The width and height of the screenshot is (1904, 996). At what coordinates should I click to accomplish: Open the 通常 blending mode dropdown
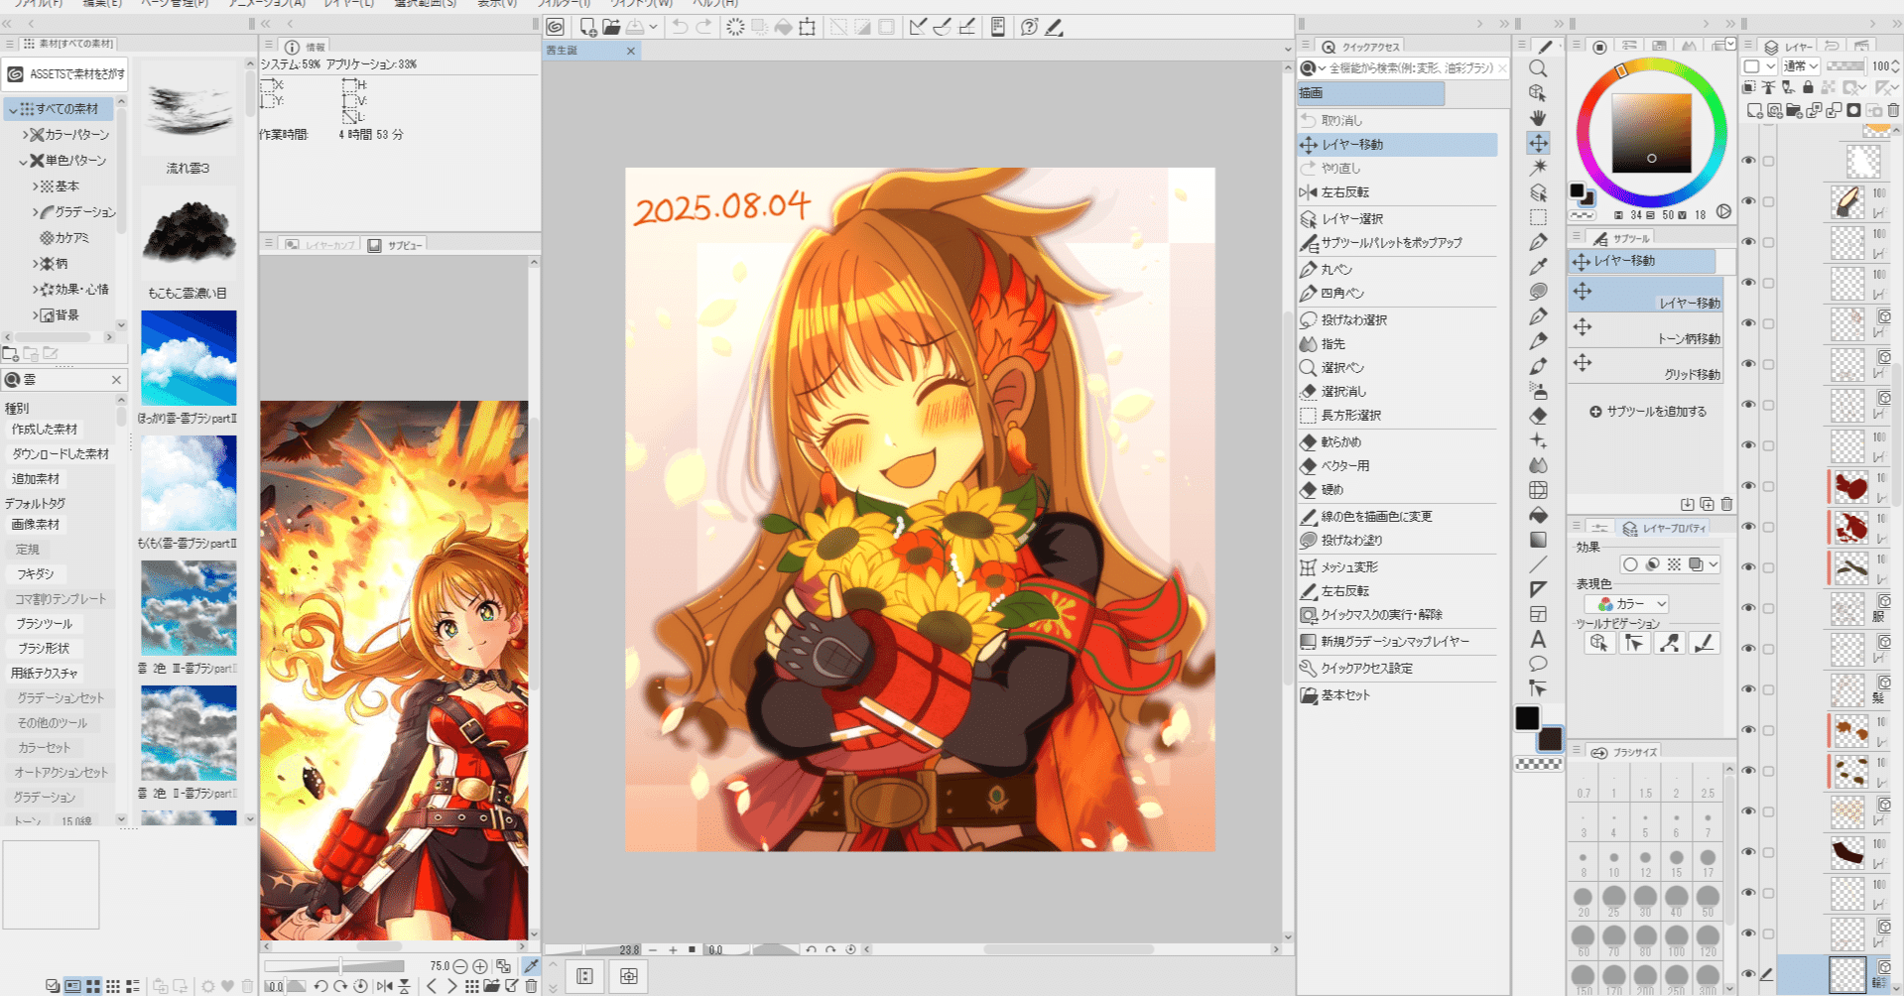pos(1800,66)
